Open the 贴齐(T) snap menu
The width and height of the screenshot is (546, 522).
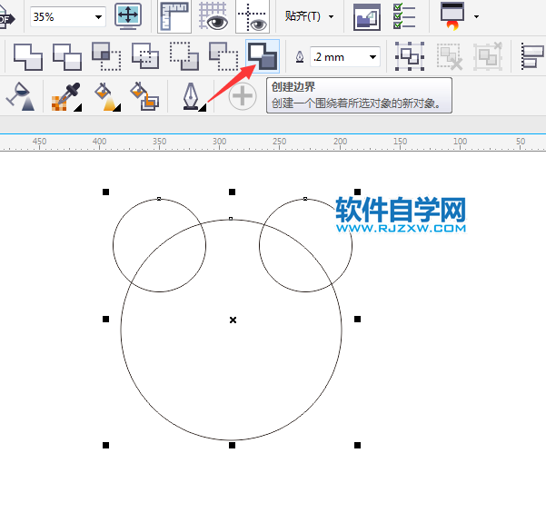308,17
